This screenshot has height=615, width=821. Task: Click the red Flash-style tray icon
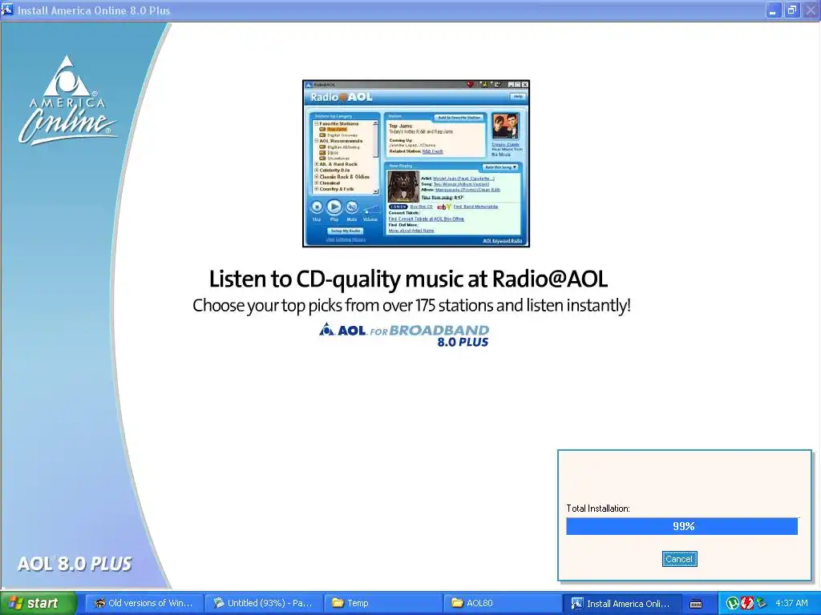pyautogui.click(x=746, y=603)
